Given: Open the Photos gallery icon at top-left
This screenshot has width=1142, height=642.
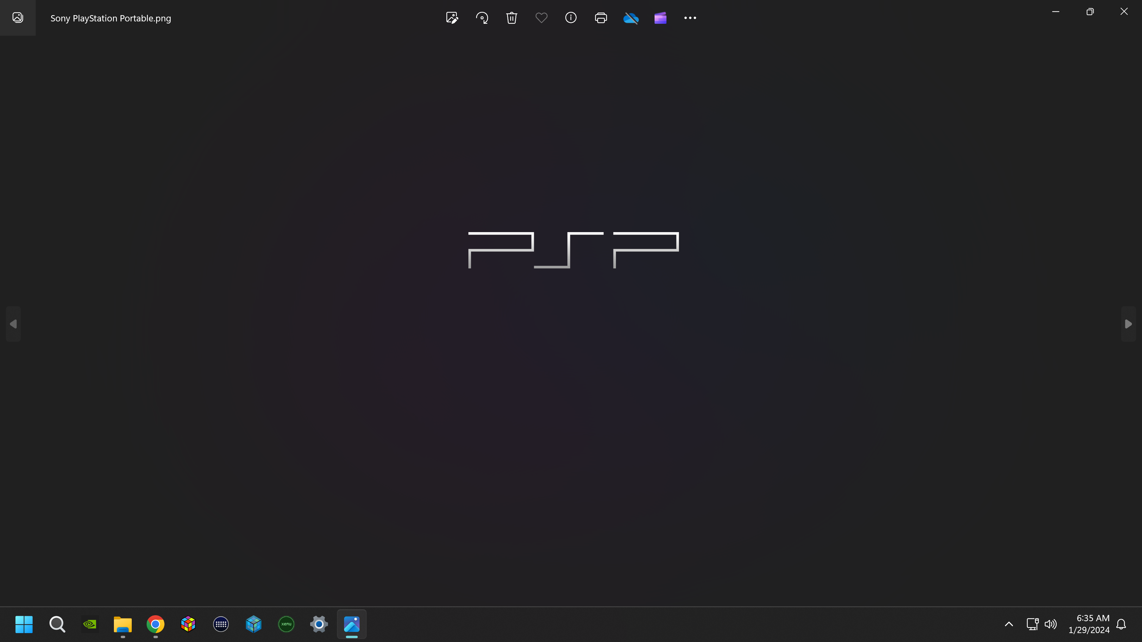Looking at the screenshot, I should pyautogui.click(x=18, y=18).
